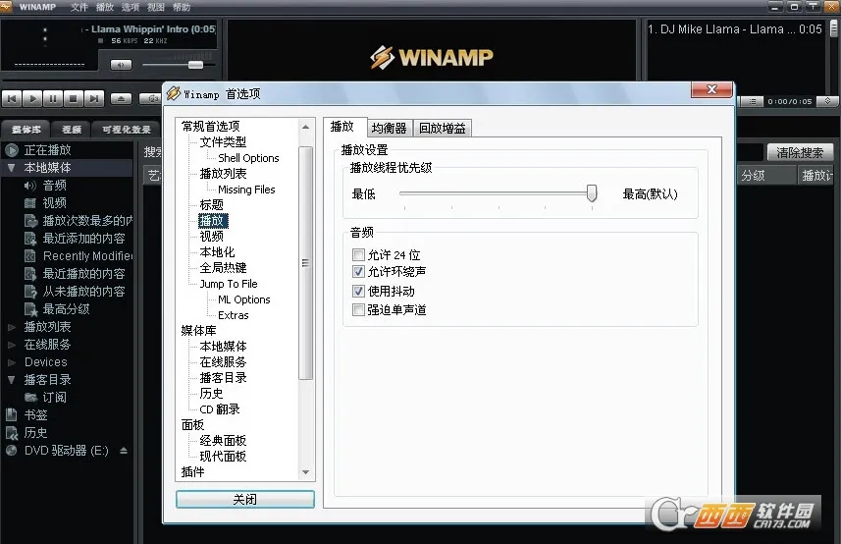
Task: Eject the DVD 驱动器 (E:) drive
Action: point(124,451)
